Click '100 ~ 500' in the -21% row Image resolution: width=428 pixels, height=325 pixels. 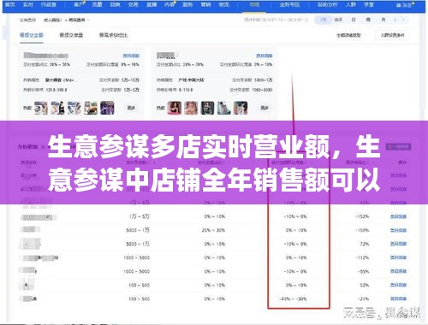click(139, 299)
